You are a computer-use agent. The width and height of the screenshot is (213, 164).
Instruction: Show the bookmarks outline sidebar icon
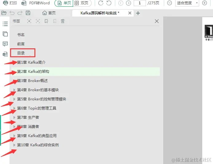[5, 24]
